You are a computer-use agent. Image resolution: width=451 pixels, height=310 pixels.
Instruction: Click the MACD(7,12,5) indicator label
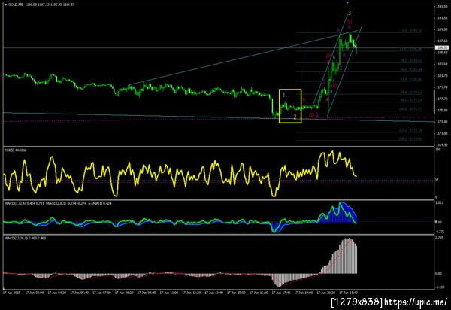(24, 203)
